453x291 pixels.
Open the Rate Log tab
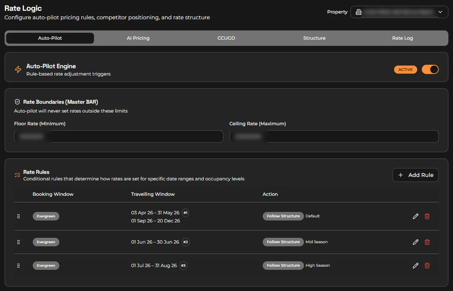pyautogui.click(x=403, y=38)
